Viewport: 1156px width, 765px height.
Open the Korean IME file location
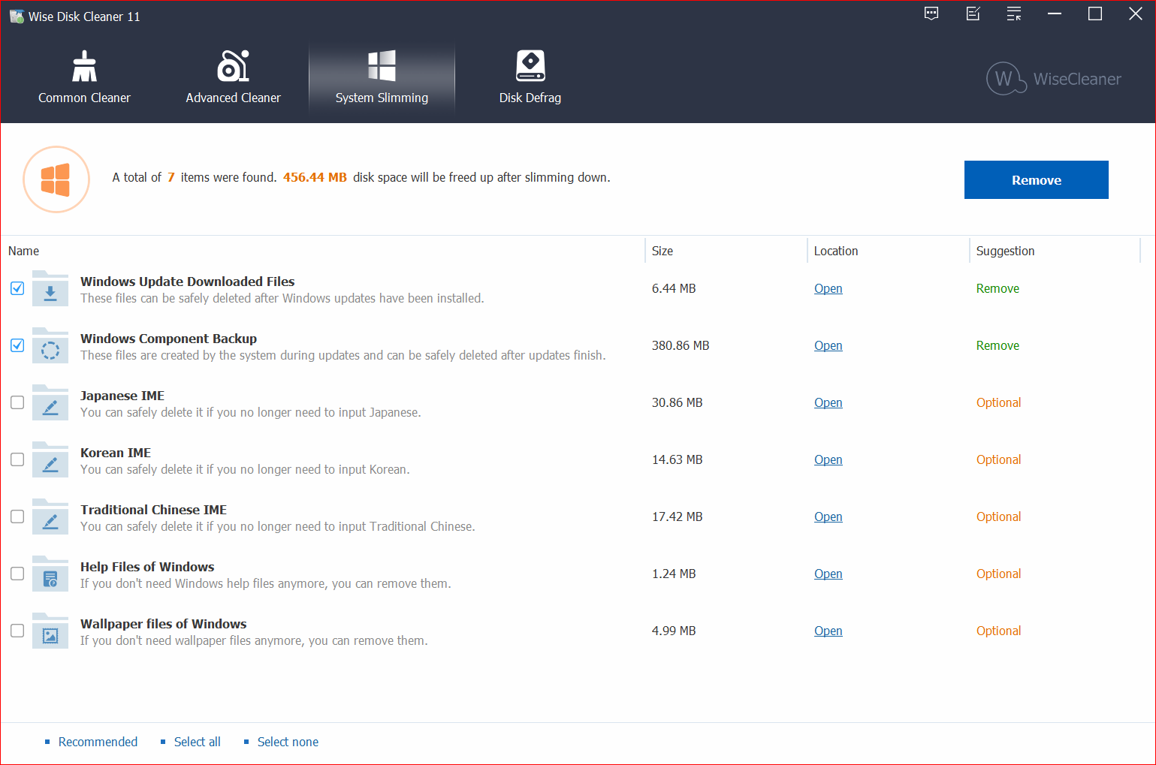click(828, 459)
